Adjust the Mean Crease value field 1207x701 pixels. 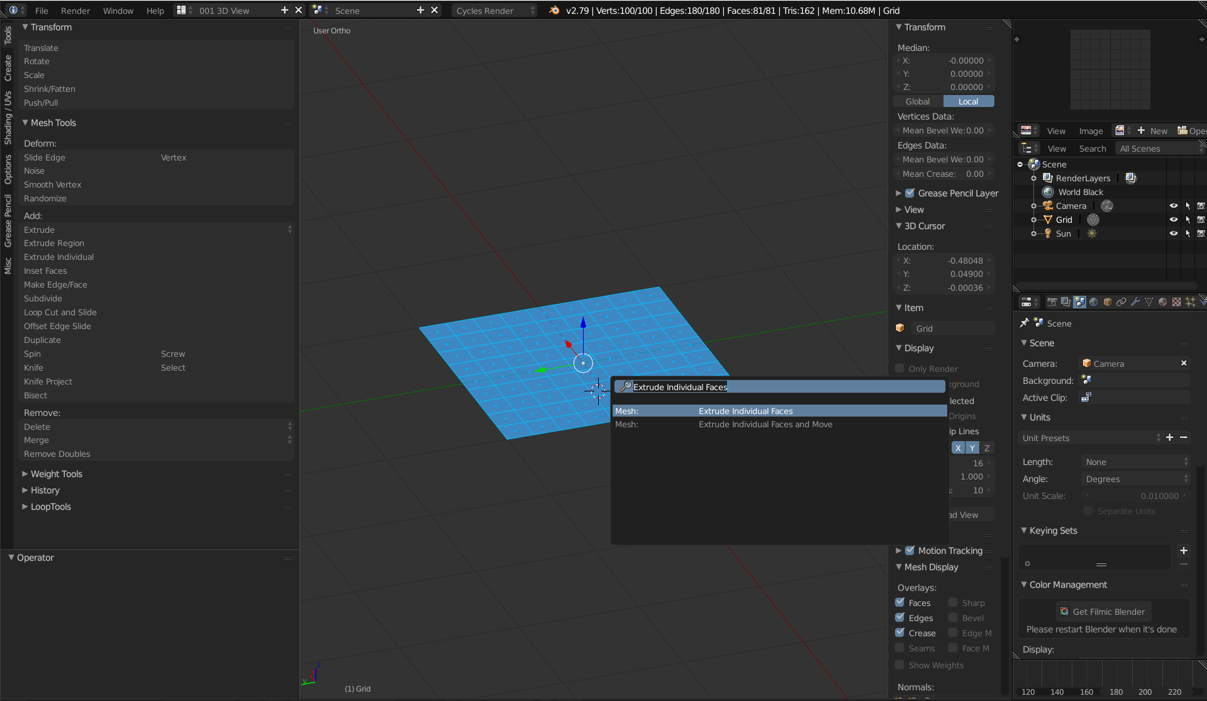point(943,174)
